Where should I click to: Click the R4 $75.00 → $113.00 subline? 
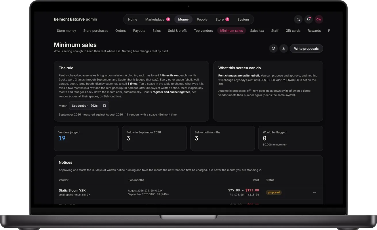[244, 195]
